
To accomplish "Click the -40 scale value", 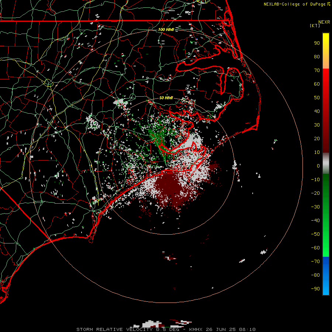I will 315,221.
